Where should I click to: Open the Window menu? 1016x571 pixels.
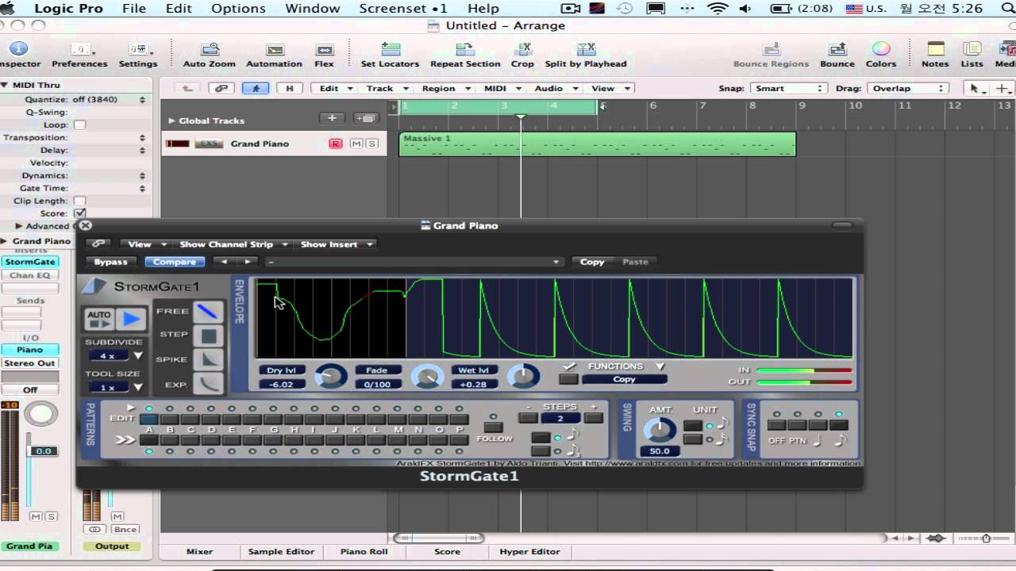tap(313, 9)
